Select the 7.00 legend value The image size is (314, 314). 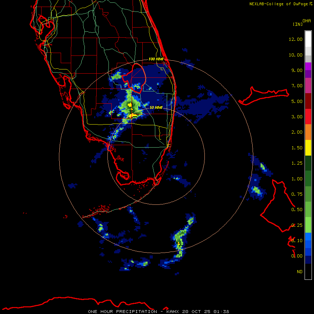[297, 86]
